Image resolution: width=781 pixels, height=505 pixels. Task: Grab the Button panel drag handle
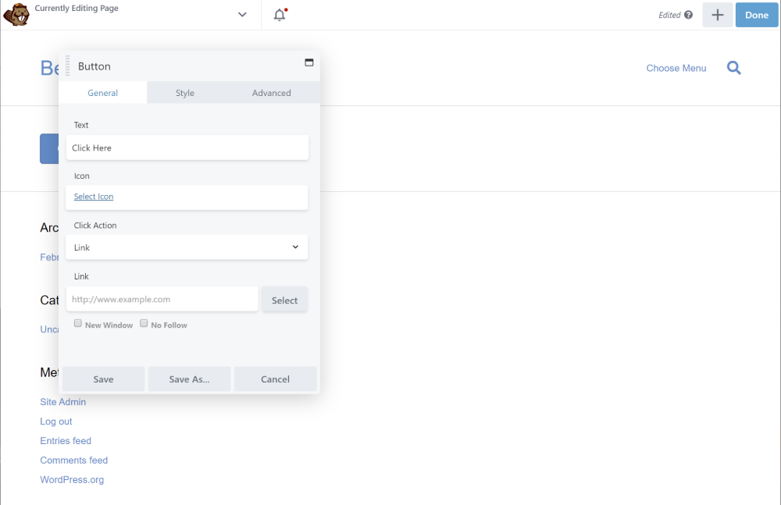click(x=68, y=66)
